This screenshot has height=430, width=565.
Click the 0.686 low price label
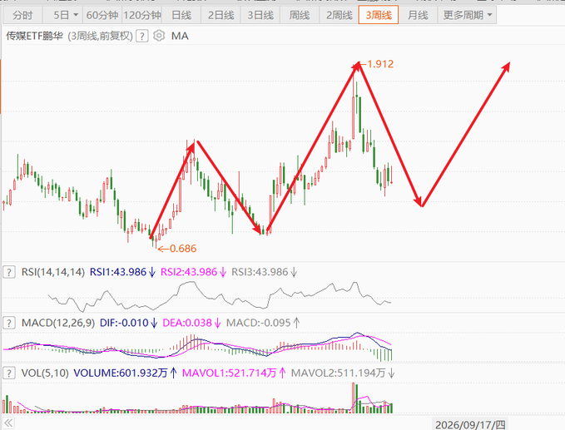click(x=183, y=249)
